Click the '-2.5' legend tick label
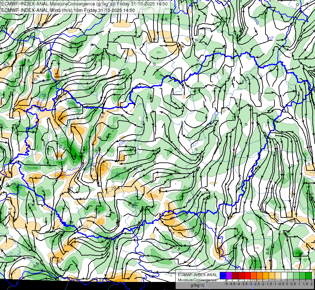Image resolution: width=315 pixels, height=290 pixels. pos(256,284)
